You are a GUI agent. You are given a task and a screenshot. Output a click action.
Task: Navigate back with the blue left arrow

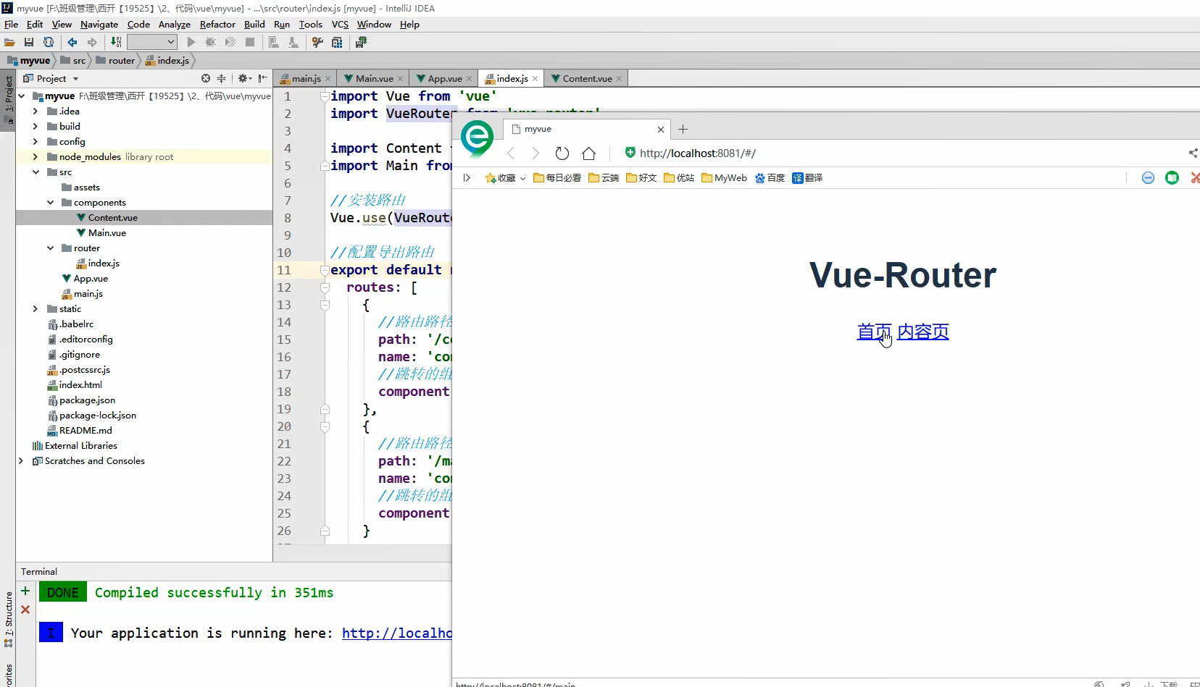point(72,43)
